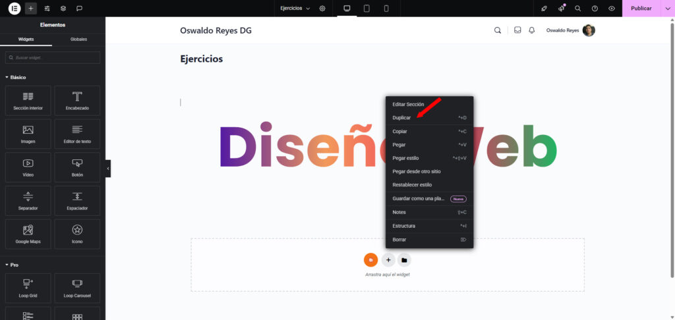This screenshot has height=320, width=675.
Task: Collapse the widgets panel with side arrow
Action: [108, 169]
